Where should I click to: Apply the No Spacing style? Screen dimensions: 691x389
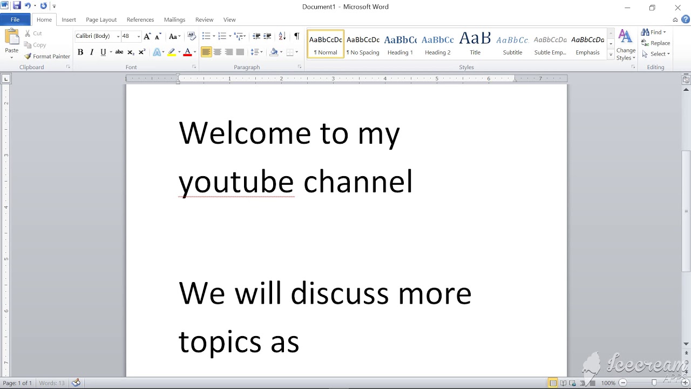tap(363, 44)
